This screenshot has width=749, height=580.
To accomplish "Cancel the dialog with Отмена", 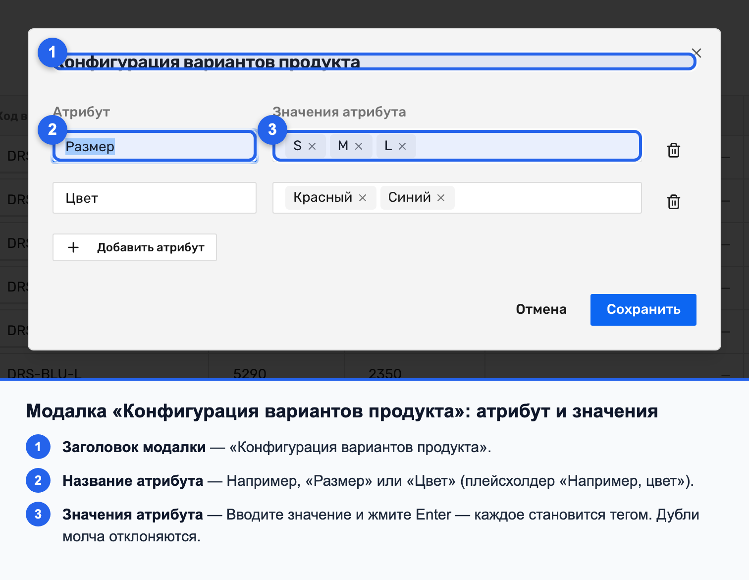I will click(541, 310).
